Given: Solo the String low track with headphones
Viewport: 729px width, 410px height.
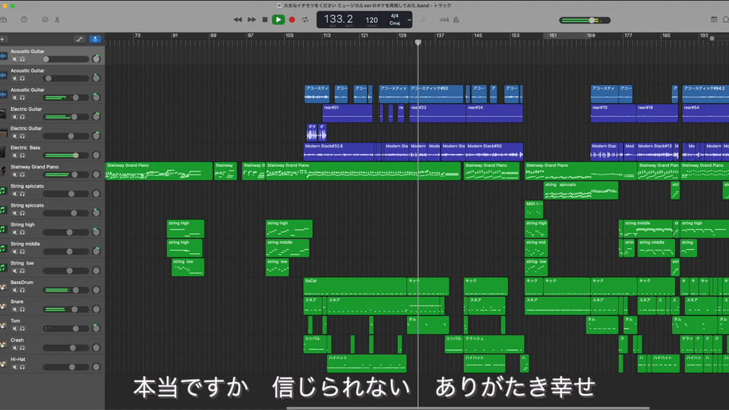Looking at the screenshot, I should [x=22, y=271].
